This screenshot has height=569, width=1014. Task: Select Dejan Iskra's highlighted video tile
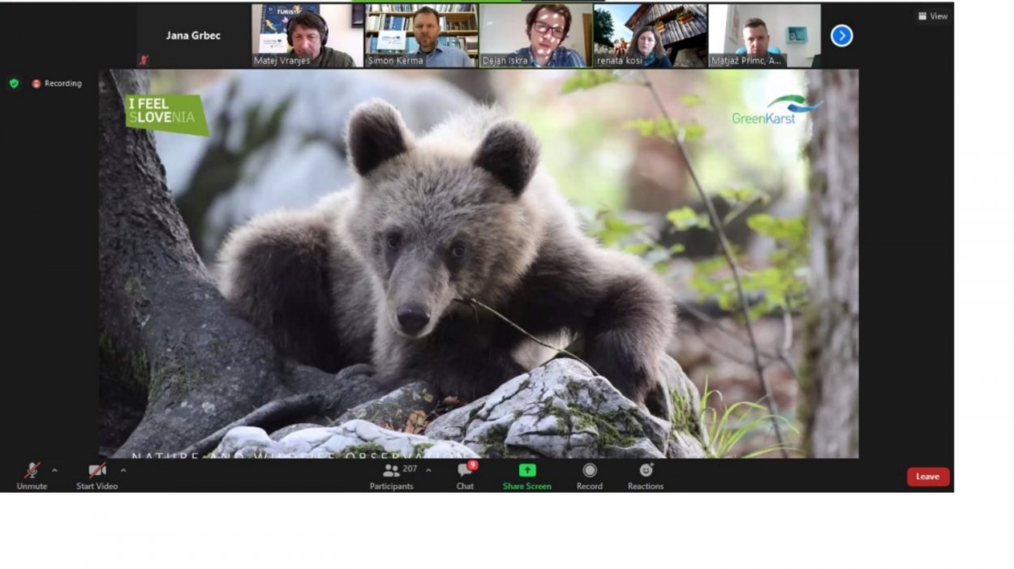tap(535, 36)
